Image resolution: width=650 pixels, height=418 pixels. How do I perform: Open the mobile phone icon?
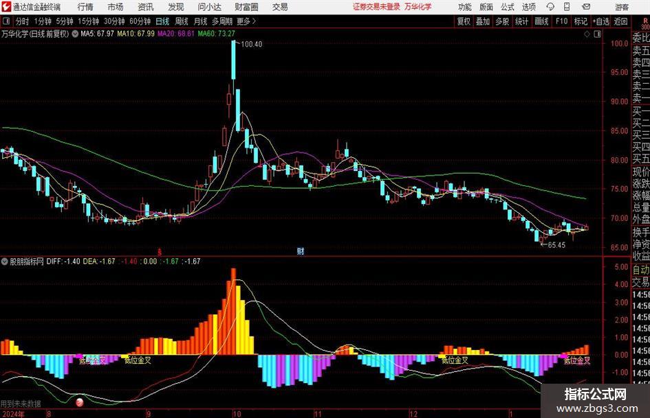pyautogui.click(x=567, y=7)
